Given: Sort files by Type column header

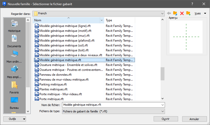Looking at the screenshot, I should 119,20.
